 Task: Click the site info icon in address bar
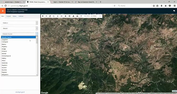pyautogui.click(x=9, y=6)
